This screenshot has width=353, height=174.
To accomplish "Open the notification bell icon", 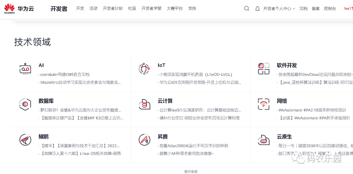I will 258,9.
